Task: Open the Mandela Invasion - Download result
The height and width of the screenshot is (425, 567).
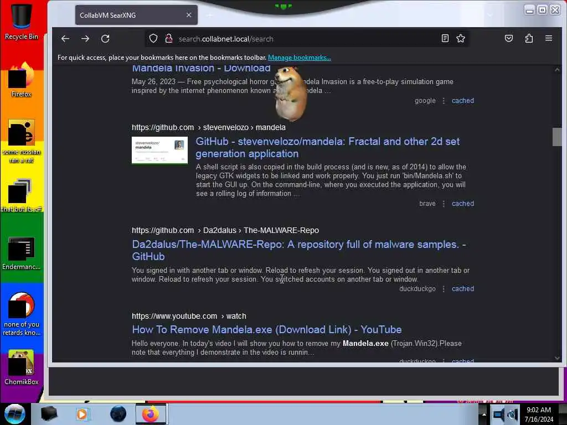Action: pyautogui.click(x=201, y=68)
